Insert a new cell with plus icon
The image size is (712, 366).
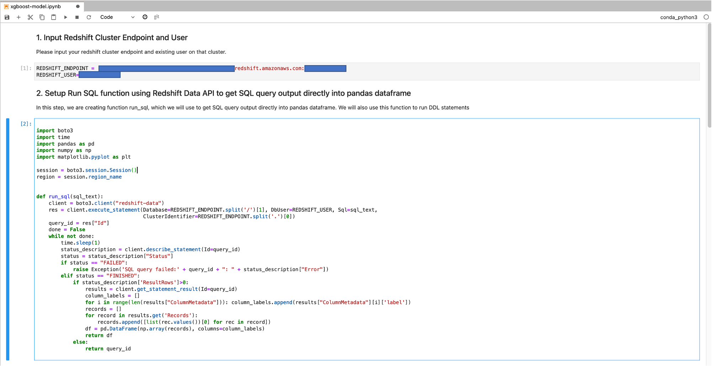[18, 17]
